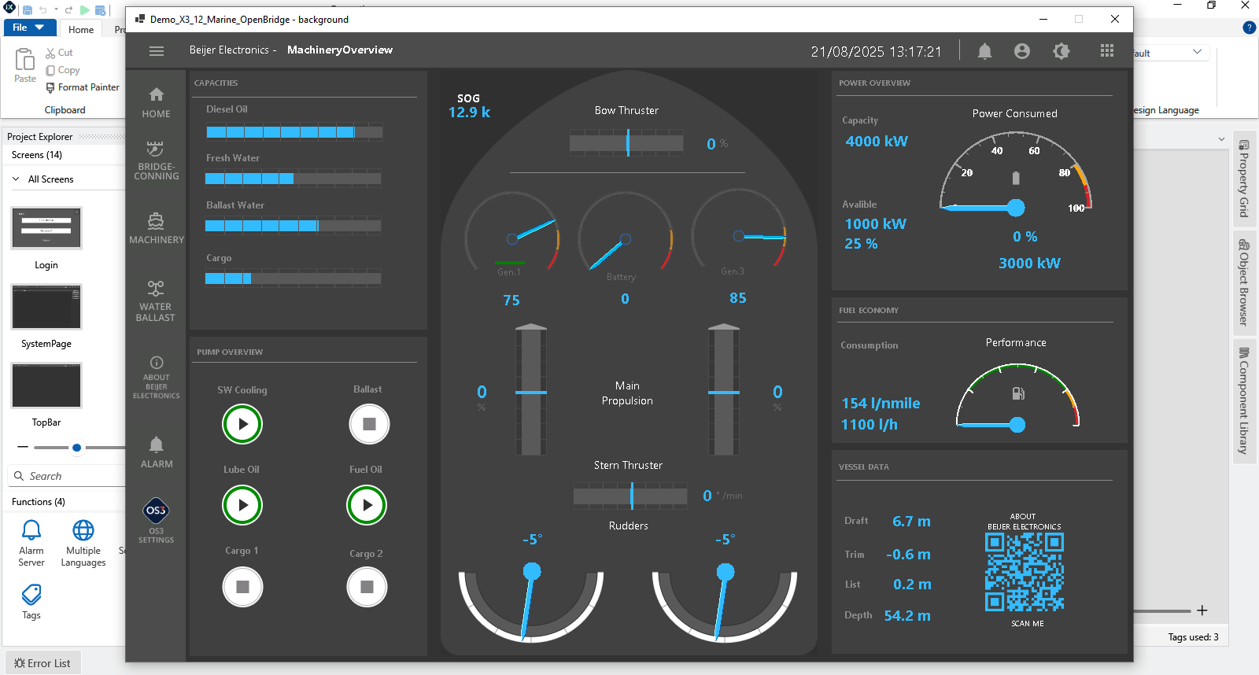Screen dimensions: 1259x675
Task: Expand the design language dropdown
Action: coord(1197,52)
